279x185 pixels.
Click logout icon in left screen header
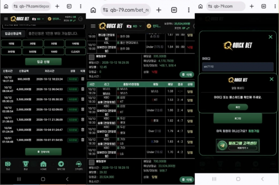click(80, 19)
